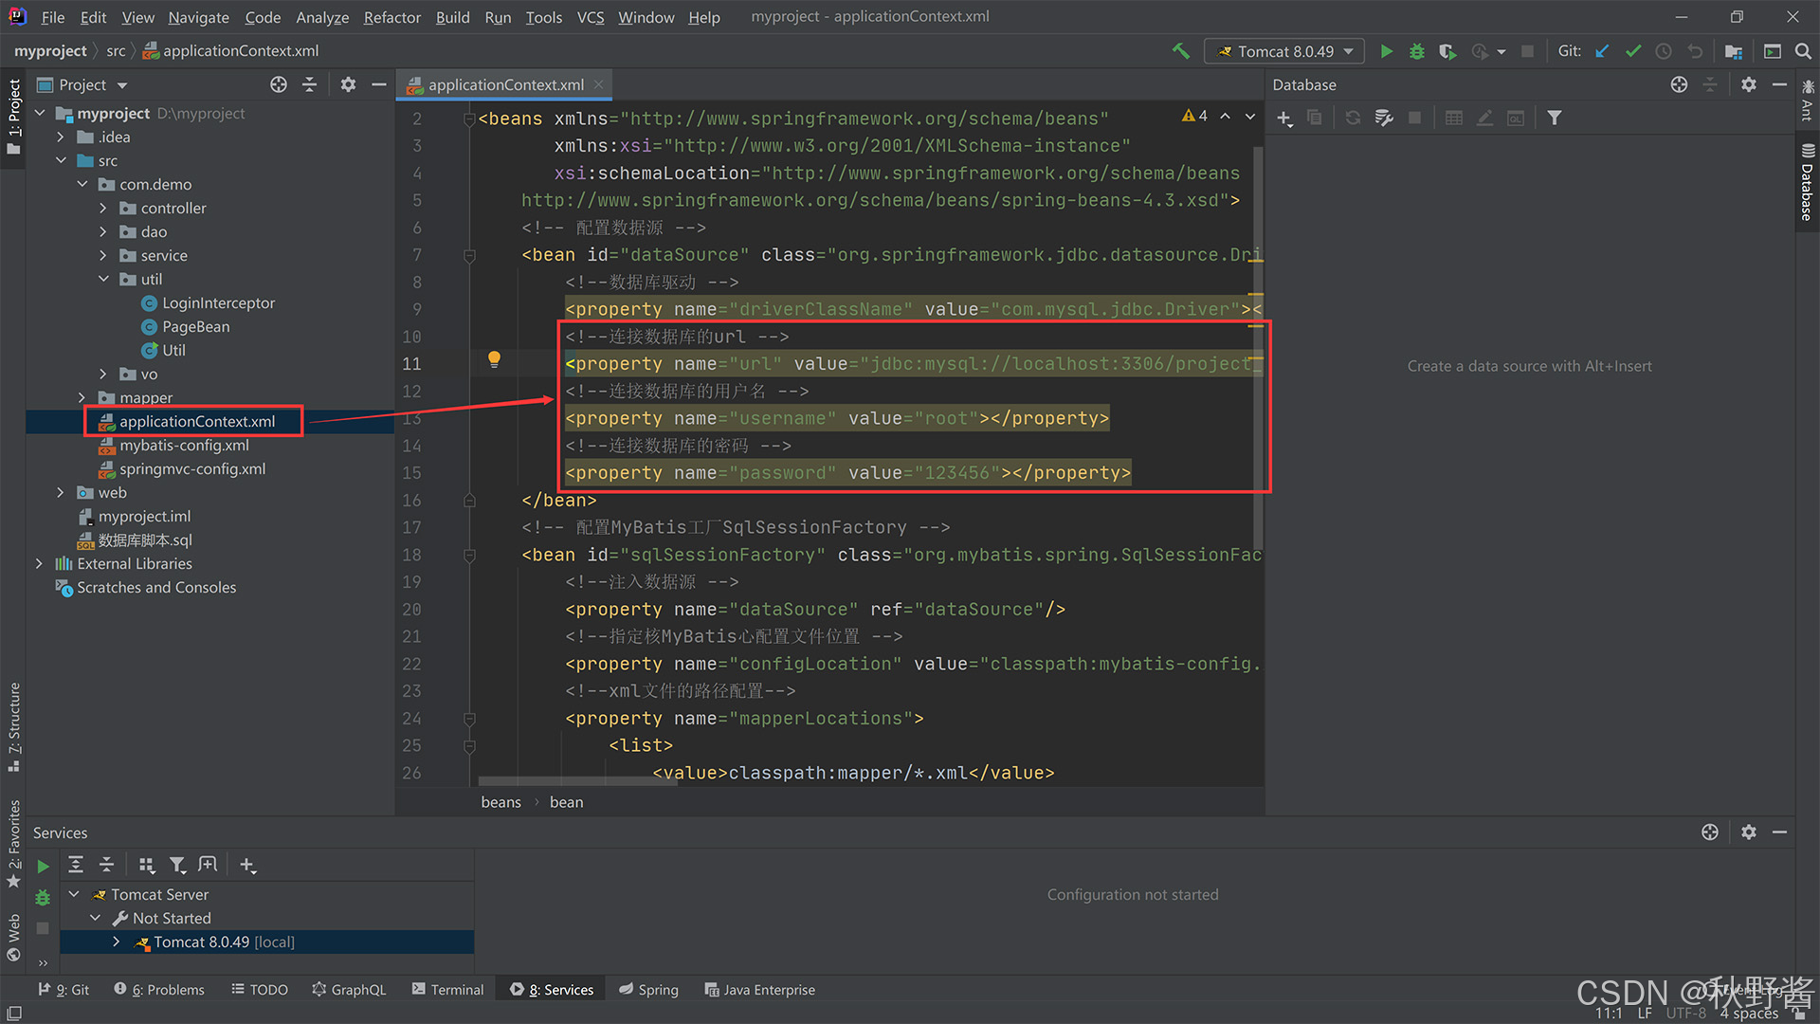This screenshot has width=1820, height=1024.
Task: Open the File menu
Action: tap(53, 17)
